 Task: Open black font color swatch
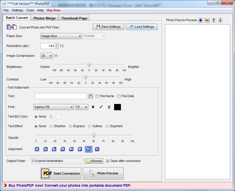pyautogui.click(x=117, y=107)
